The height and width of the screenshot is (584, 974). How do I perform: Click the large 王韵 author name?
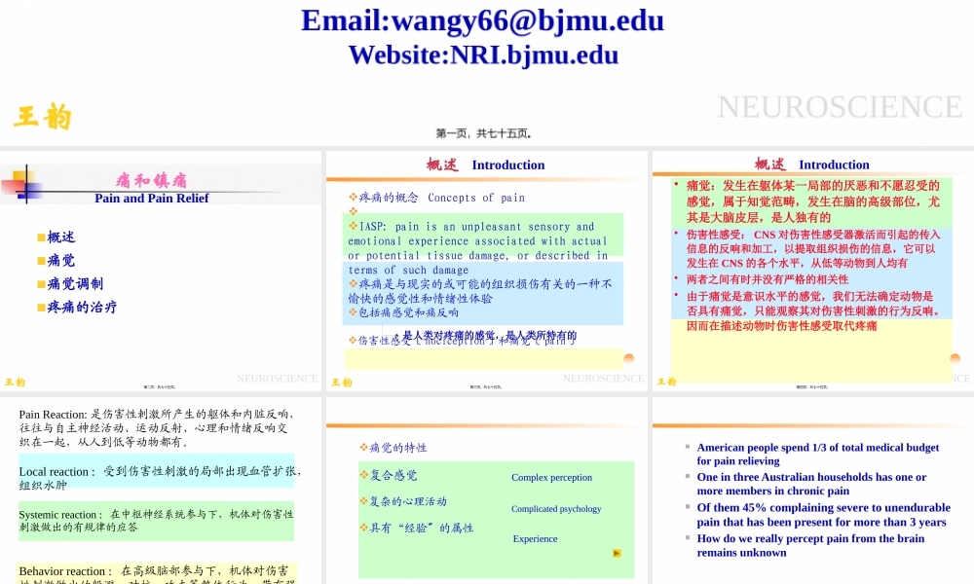[43, 117]
